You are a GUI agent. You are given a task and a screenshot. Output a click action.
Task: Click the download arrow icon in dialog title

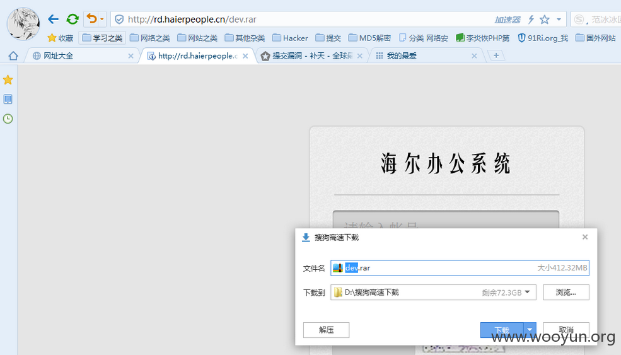click(306, 237)
